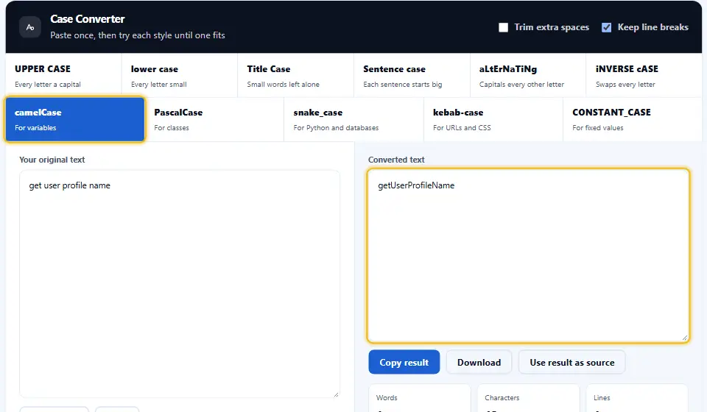Click the Case Converter logo icon
707x412 pixels.
pyautogui.click(x=30, y=27)
